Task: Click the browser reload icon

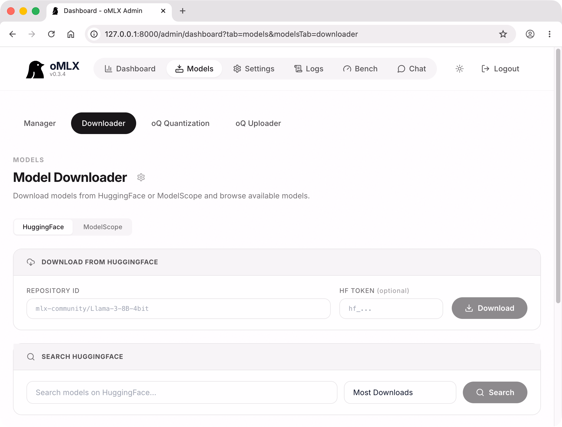Action: tap(51, 34)
